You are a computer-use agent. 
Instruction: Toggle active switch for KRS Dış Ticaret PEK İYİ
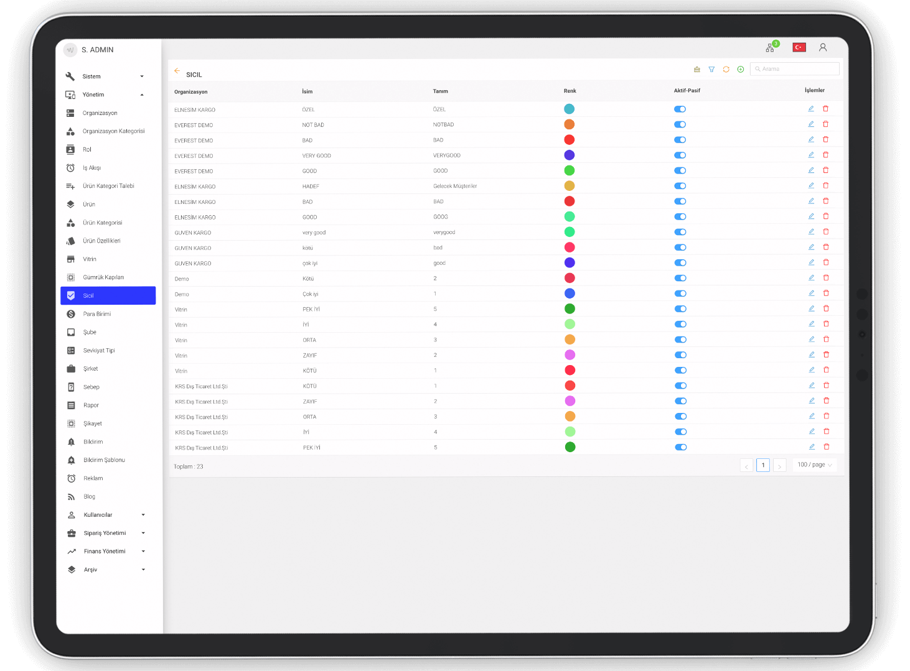(681, 447)
